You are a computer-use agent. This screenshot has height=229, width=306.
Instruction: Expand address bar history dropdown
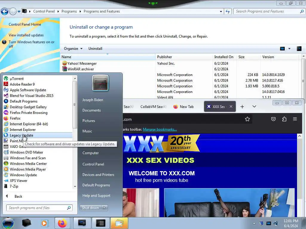pyautogui.click(x=221, y=12)
